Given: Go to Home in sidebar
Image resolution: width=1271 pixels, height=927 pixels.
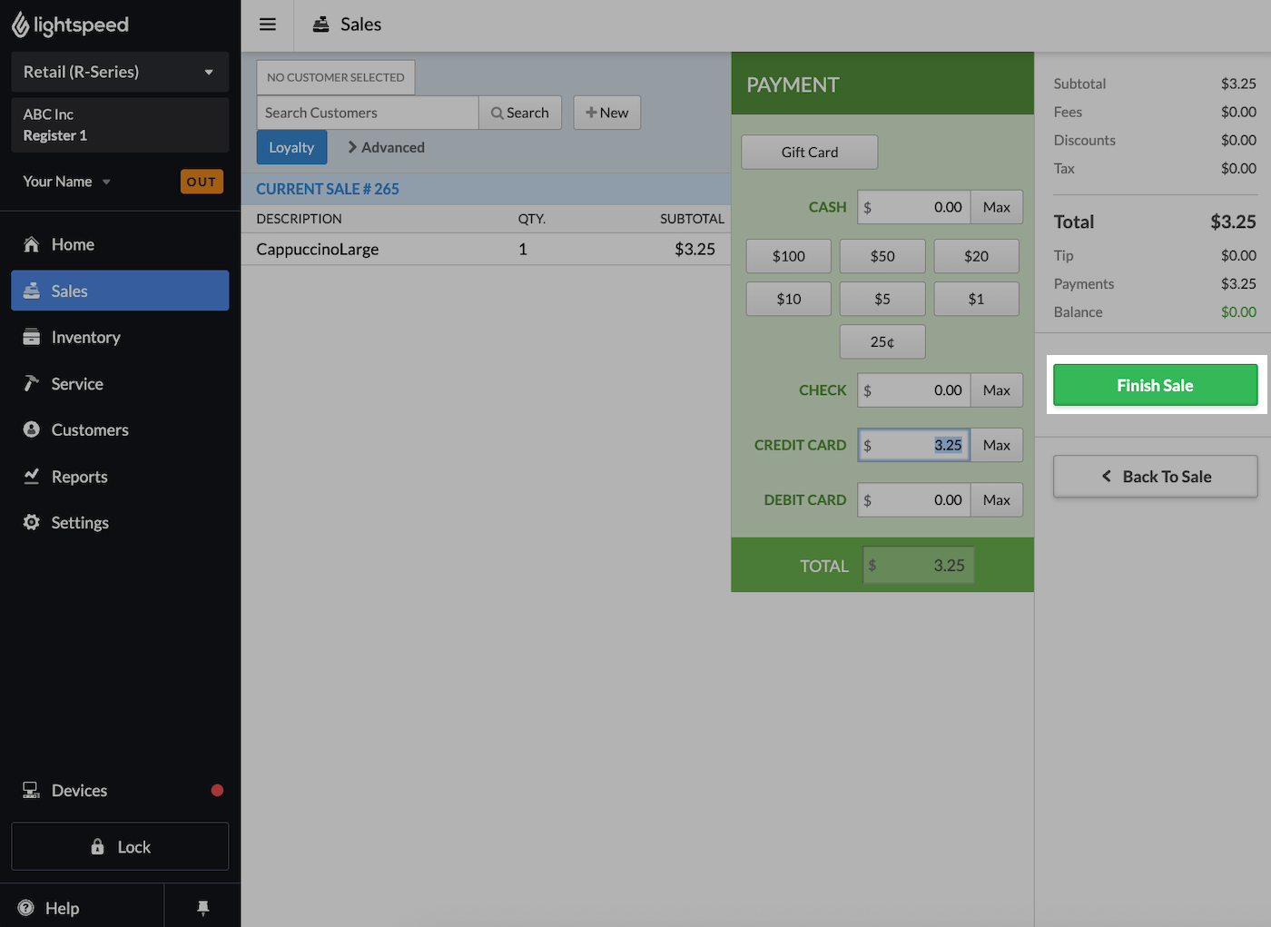Looking at the screenshot, I should click(x=73, y=244).
